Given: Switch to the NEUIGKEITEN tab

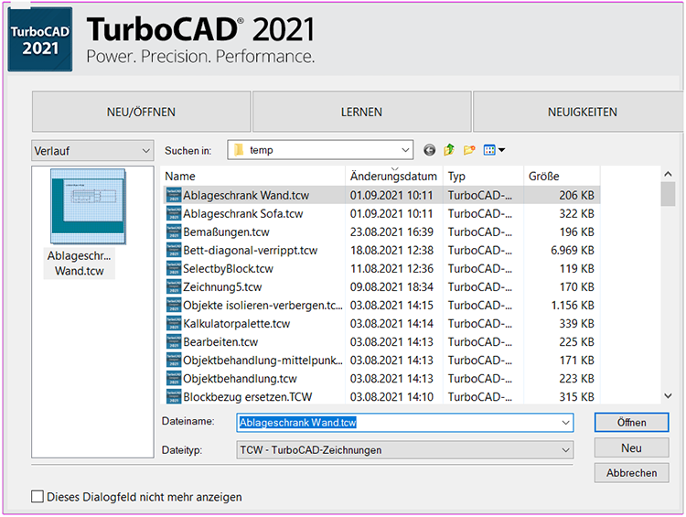Looking at the screenshot, I should tap(579, 112).
